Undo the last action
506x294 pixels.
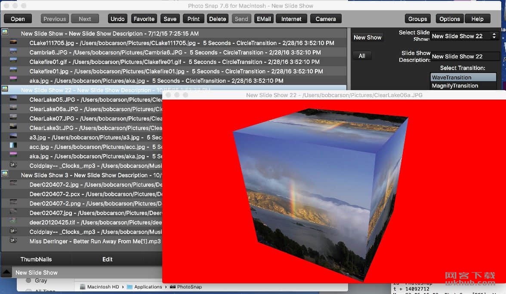[x=117, y=19]
